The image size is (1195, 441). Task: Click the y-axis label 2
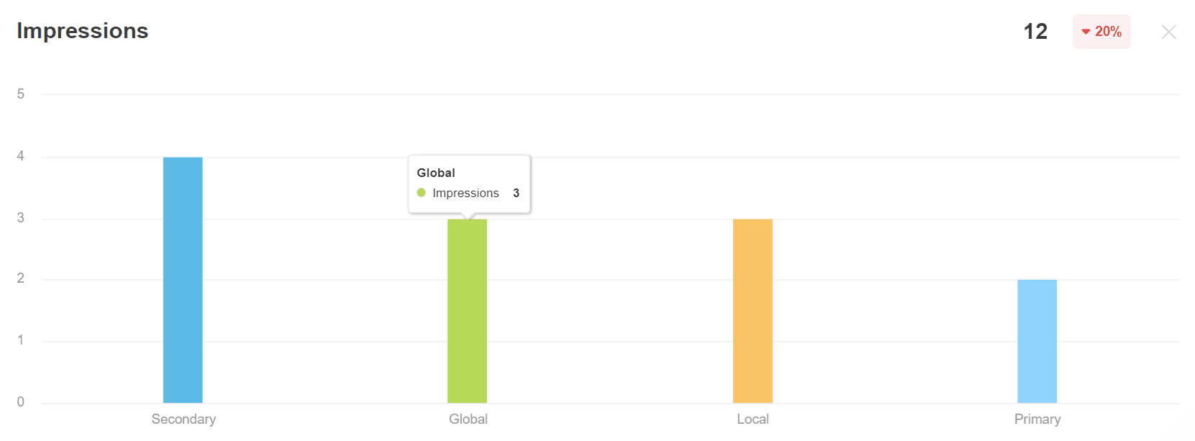click(x=21, y=278)
